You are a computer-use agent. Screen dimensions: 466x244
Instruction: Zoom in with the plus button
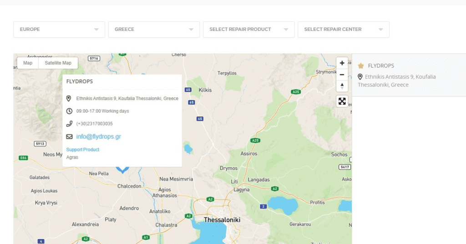pos(342,63)
